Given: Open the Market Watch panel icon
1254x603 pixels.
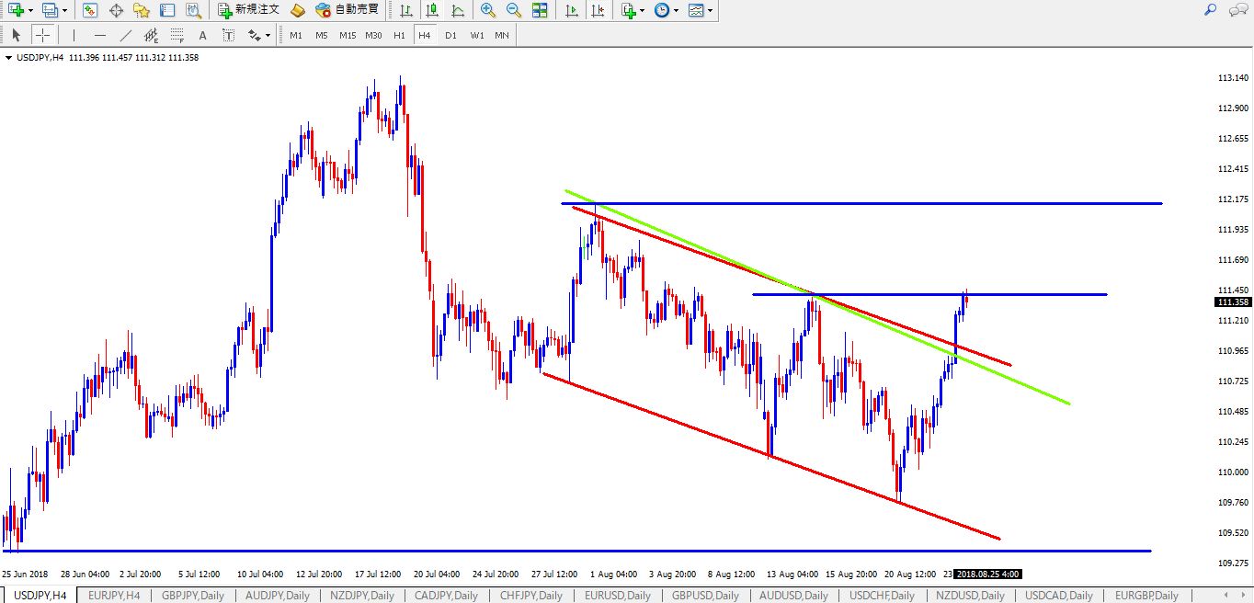Looking at the screenshot, I should [90, 10].
